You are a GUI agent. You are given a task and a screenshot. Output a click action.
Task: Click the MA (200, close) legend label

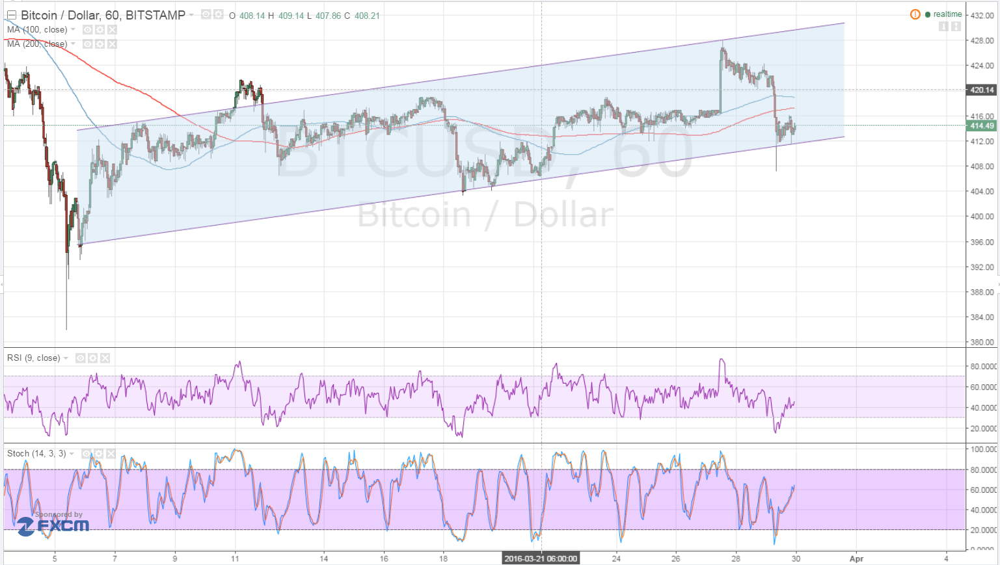37,44
